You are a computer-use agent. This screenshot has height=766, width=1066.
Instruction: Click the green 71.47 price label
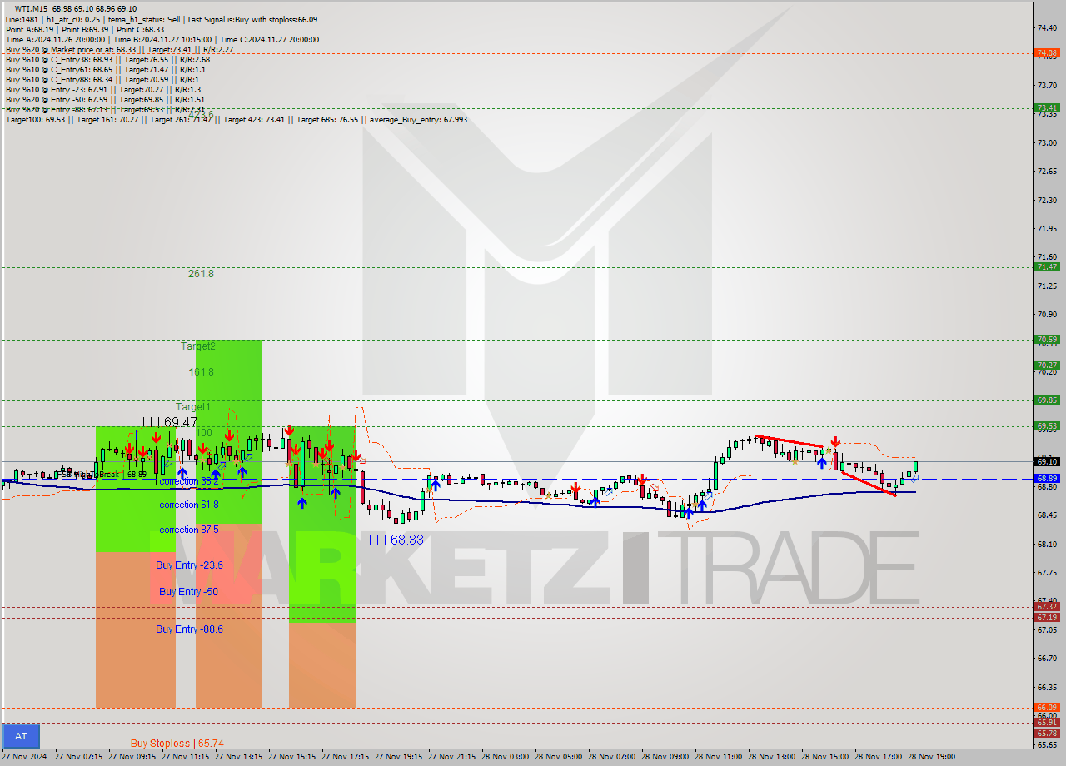[1047, 266]
